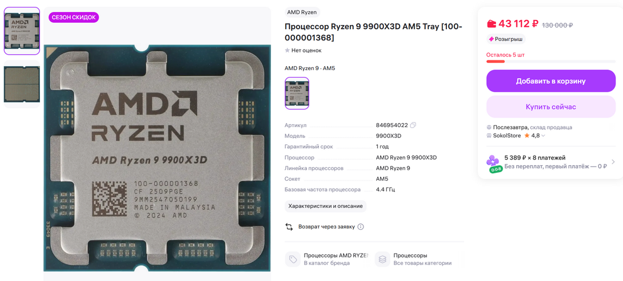The image size is (623, 281).
Task: Click the installment plan clover icon
Action: [494, 163]
